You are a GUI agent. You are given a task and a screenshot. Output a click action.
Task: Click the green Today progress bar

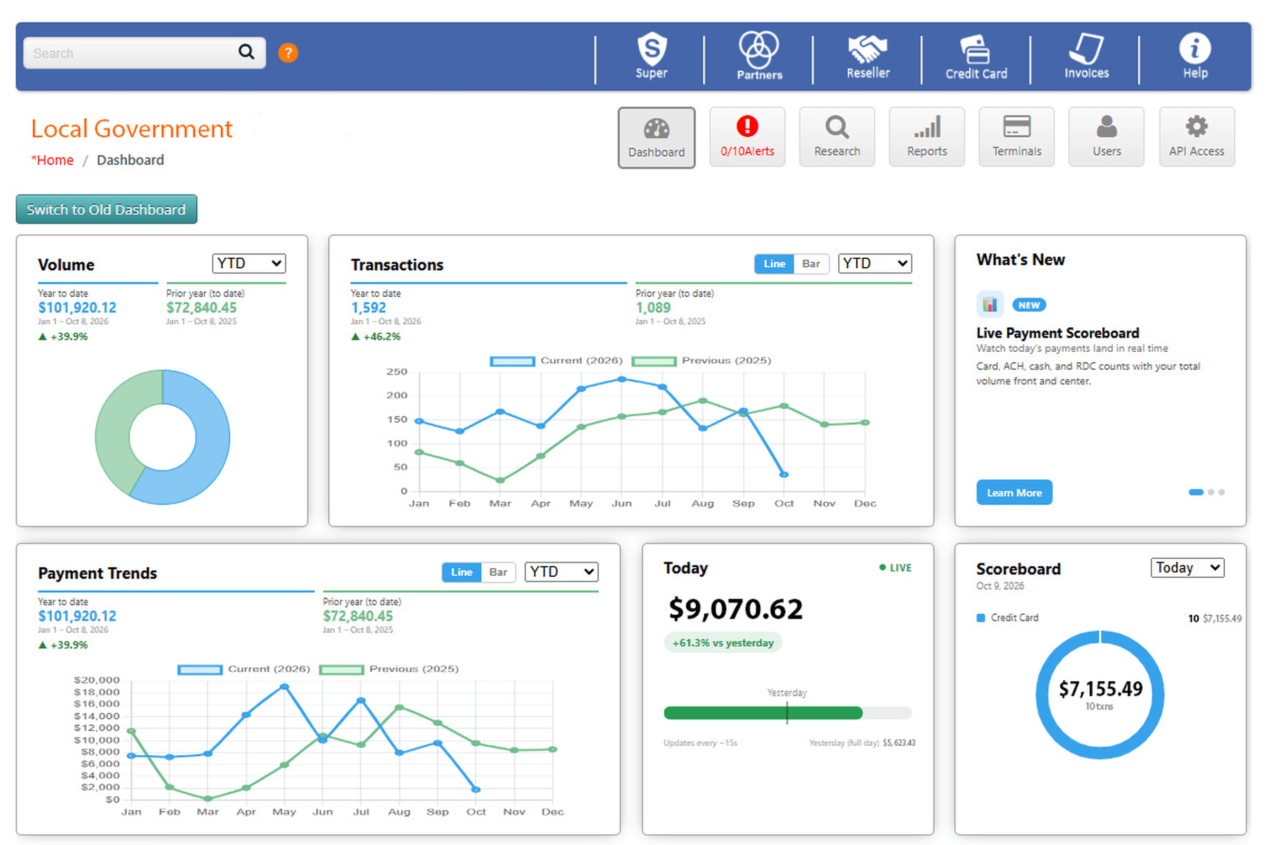(763, 713)
